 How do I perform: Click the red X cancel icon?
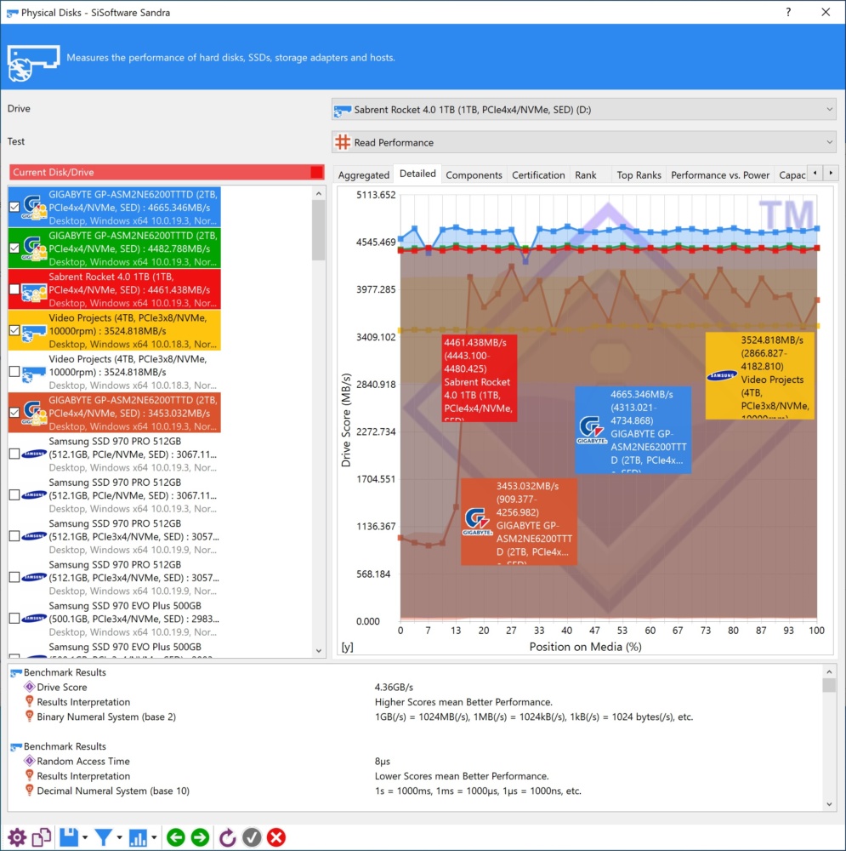pos(276,837)
